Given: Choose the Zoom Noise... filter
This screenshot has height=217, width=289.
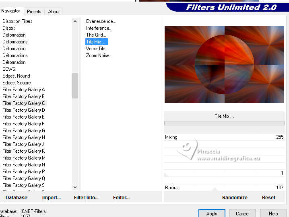Looking at the screenshot, I should (x=99, y=55).
